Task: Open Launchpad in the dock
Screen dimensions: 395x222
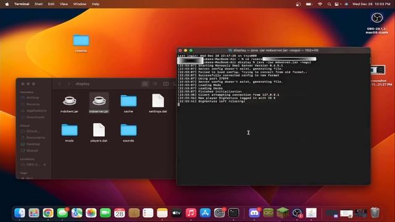Action: click(x=34, y=213)
